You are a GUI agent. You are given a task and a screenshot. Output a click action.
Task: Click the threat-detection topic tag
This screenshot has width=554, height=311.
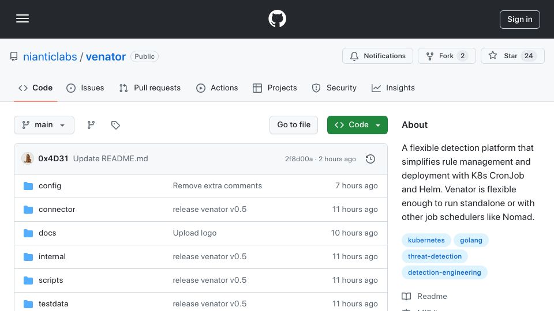[435, 256]
